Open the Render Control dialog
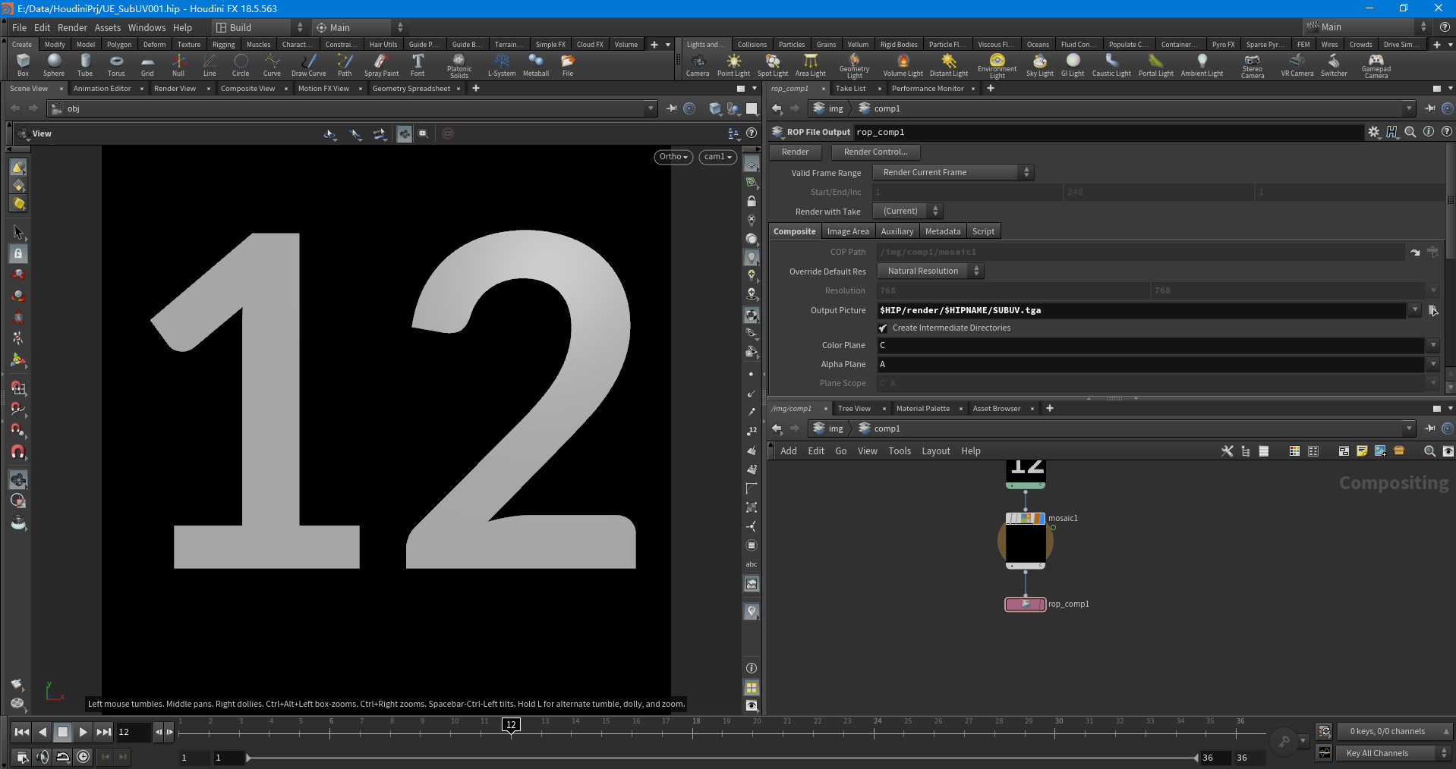This screenshot has width=1456, height=769. pos(875,152)
